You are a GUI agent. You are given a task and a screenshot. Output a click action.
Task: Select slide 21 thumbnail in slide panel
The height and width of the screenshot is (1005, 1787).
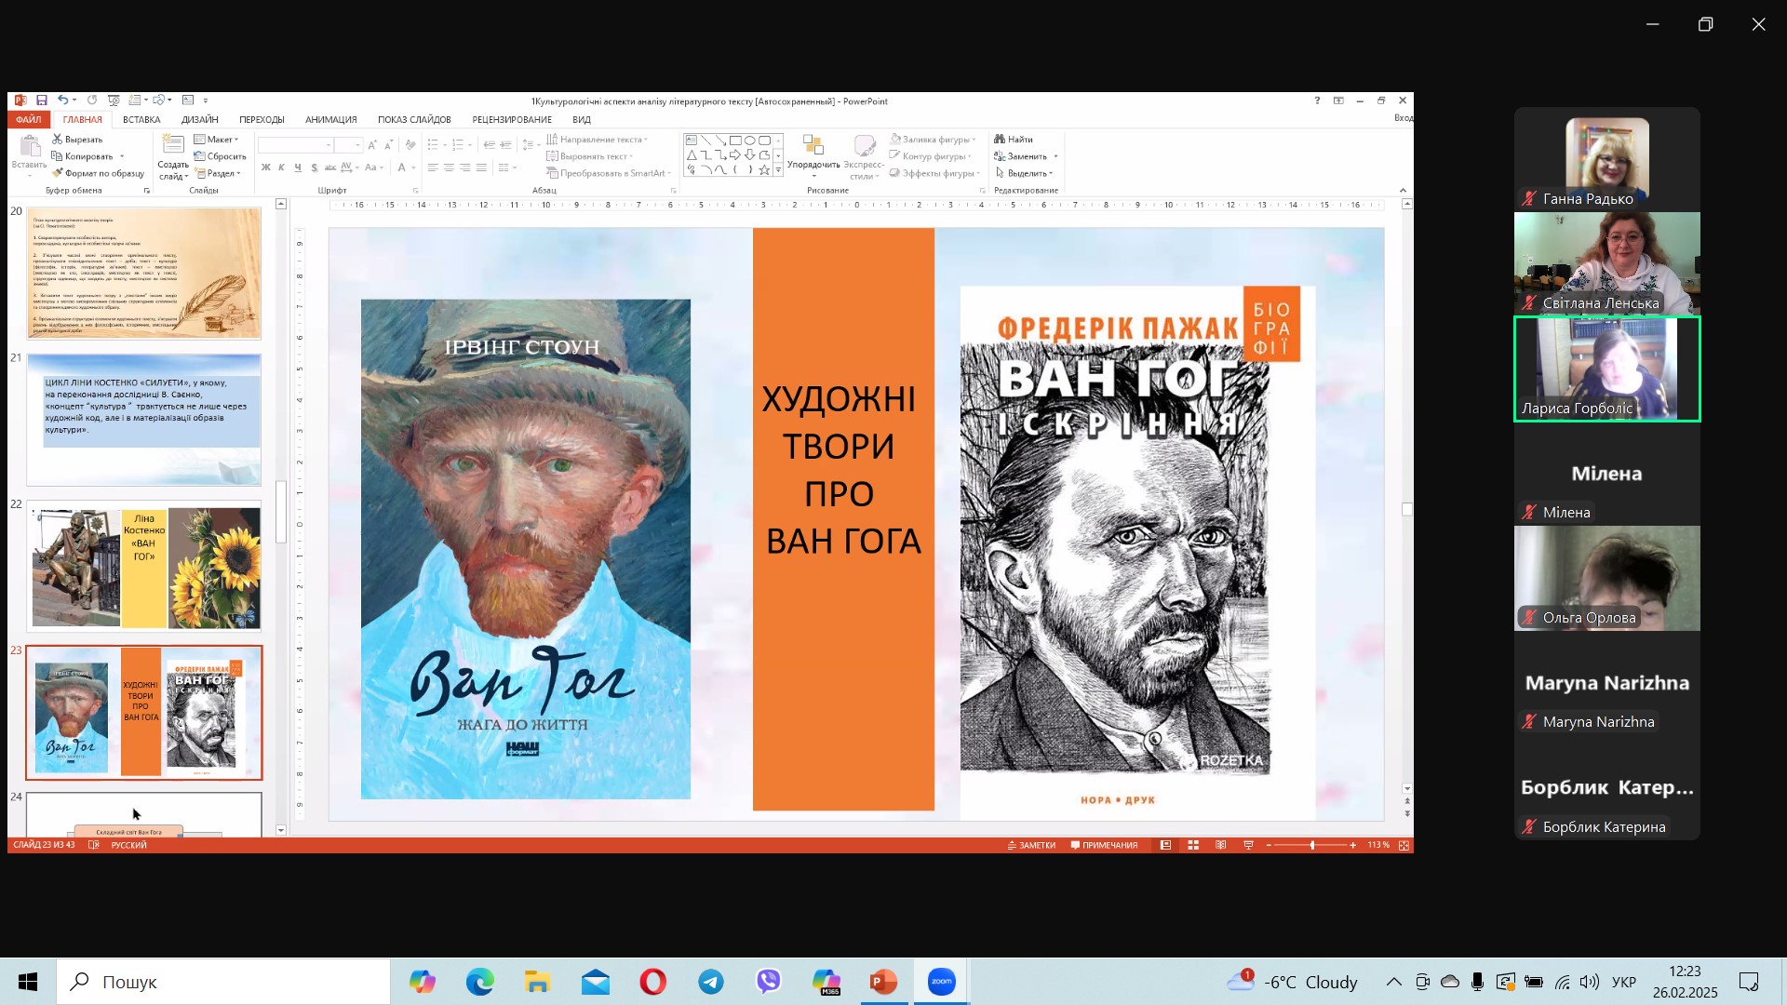[x=144, y=420]
